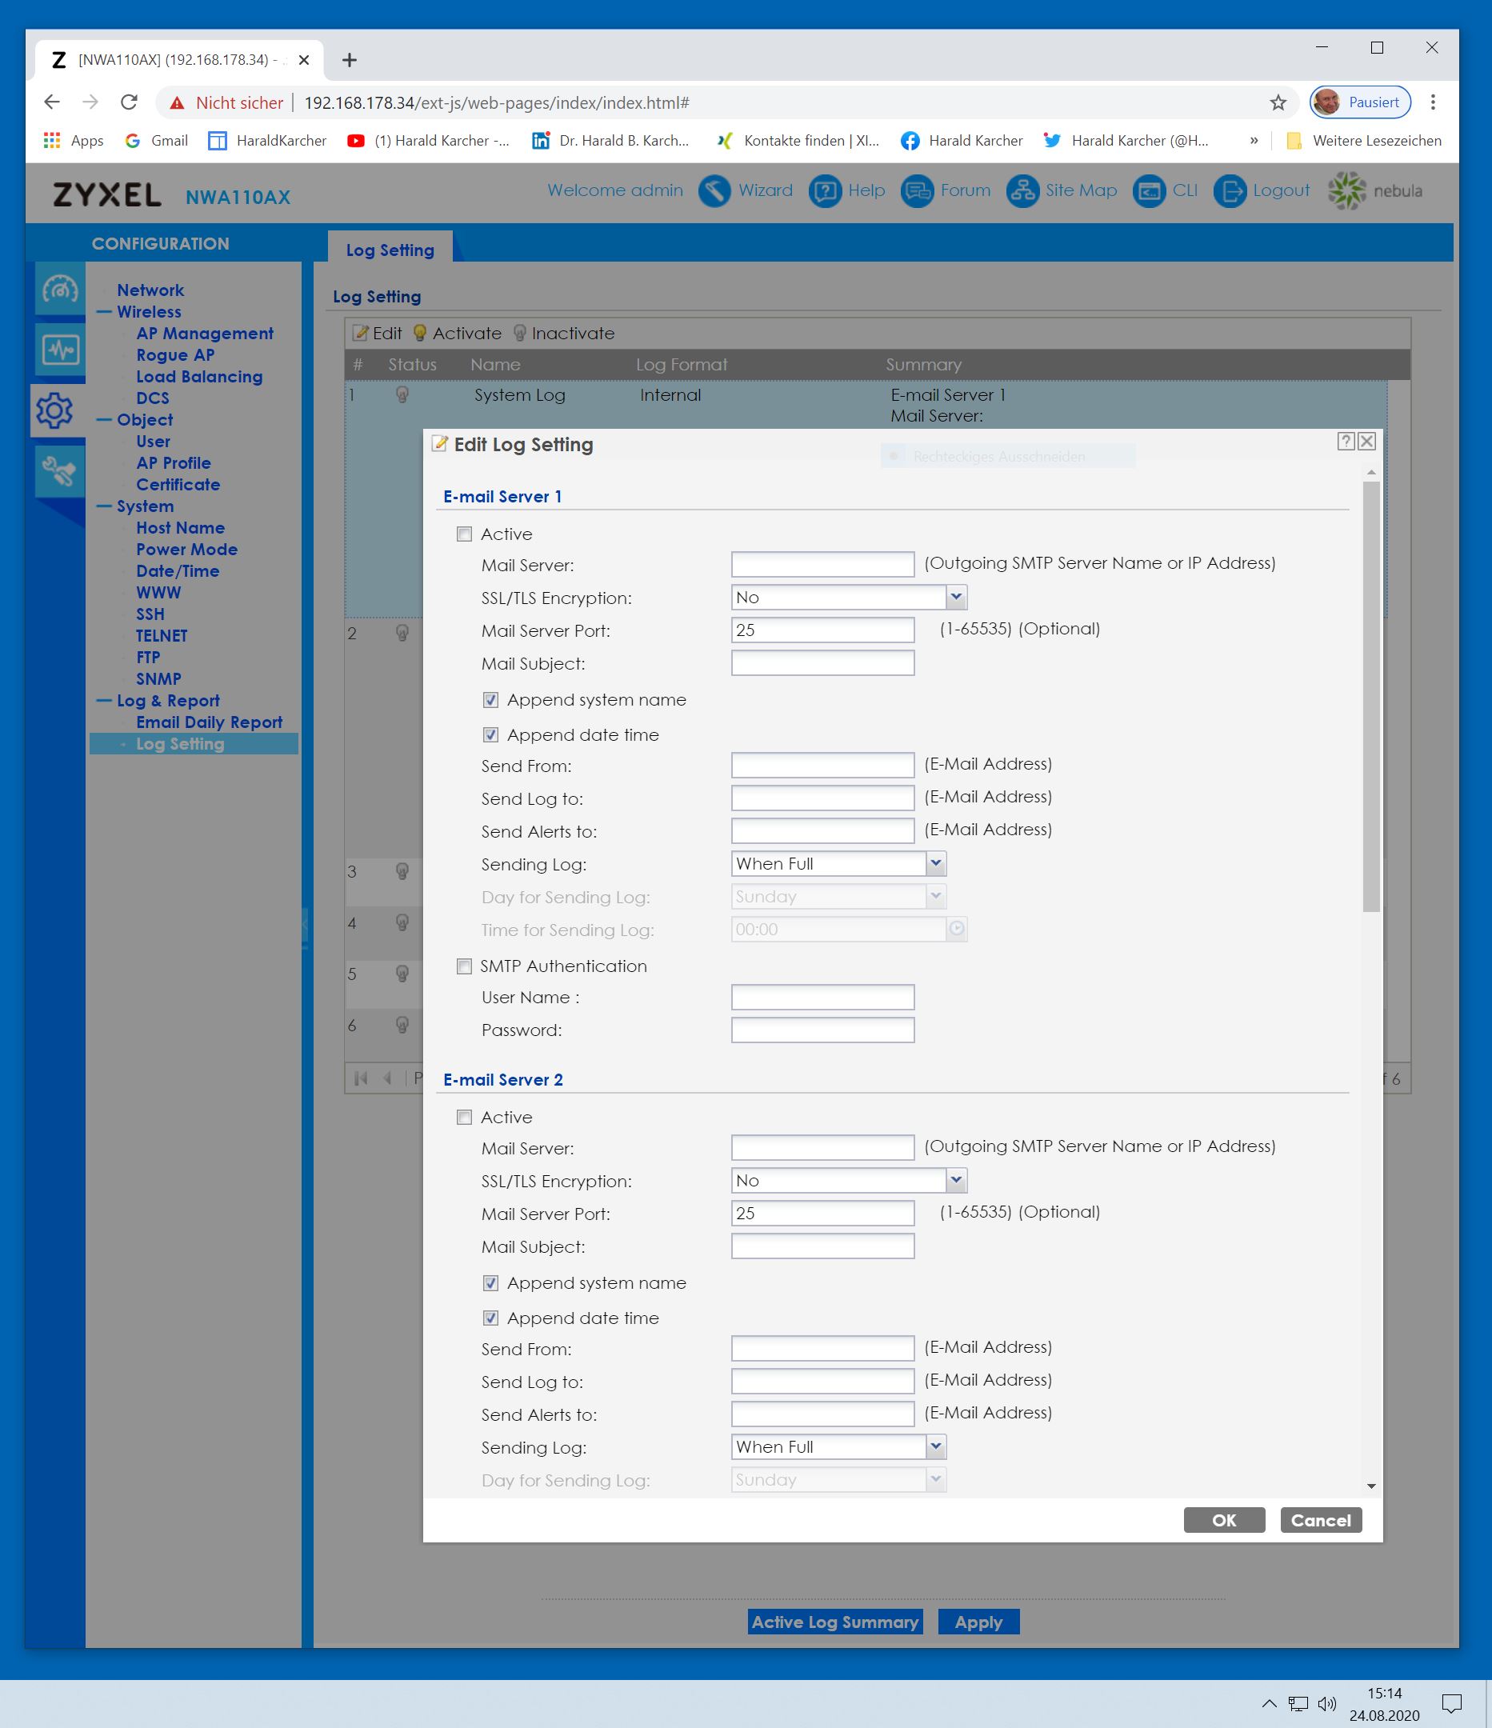The image size is (1492, 1728).
Task: Open SSL/TLS Encryption dropdown for Server 2
Action: 956,1180
